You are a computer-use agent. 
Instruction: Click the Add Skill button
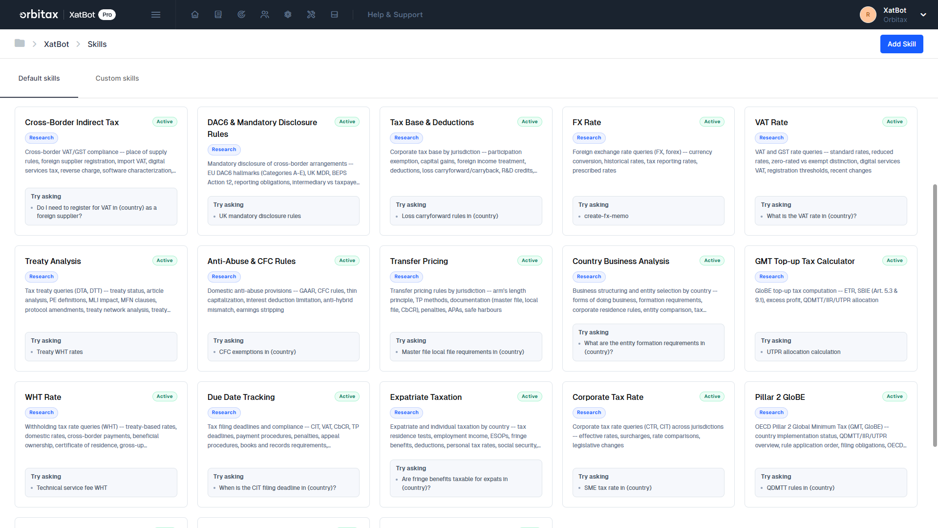[x=901, y=44]
